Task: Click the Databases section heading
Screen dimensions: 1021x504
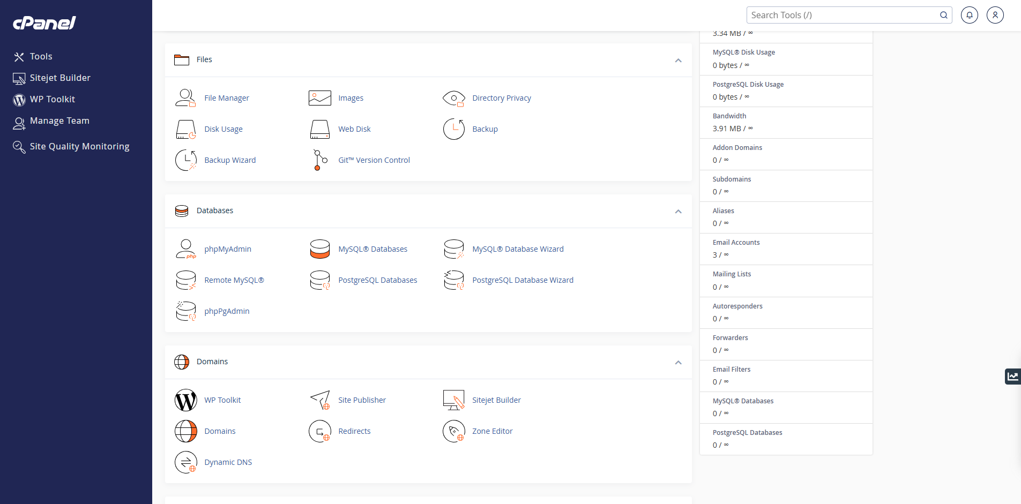Action: click(x=215, y=210)
